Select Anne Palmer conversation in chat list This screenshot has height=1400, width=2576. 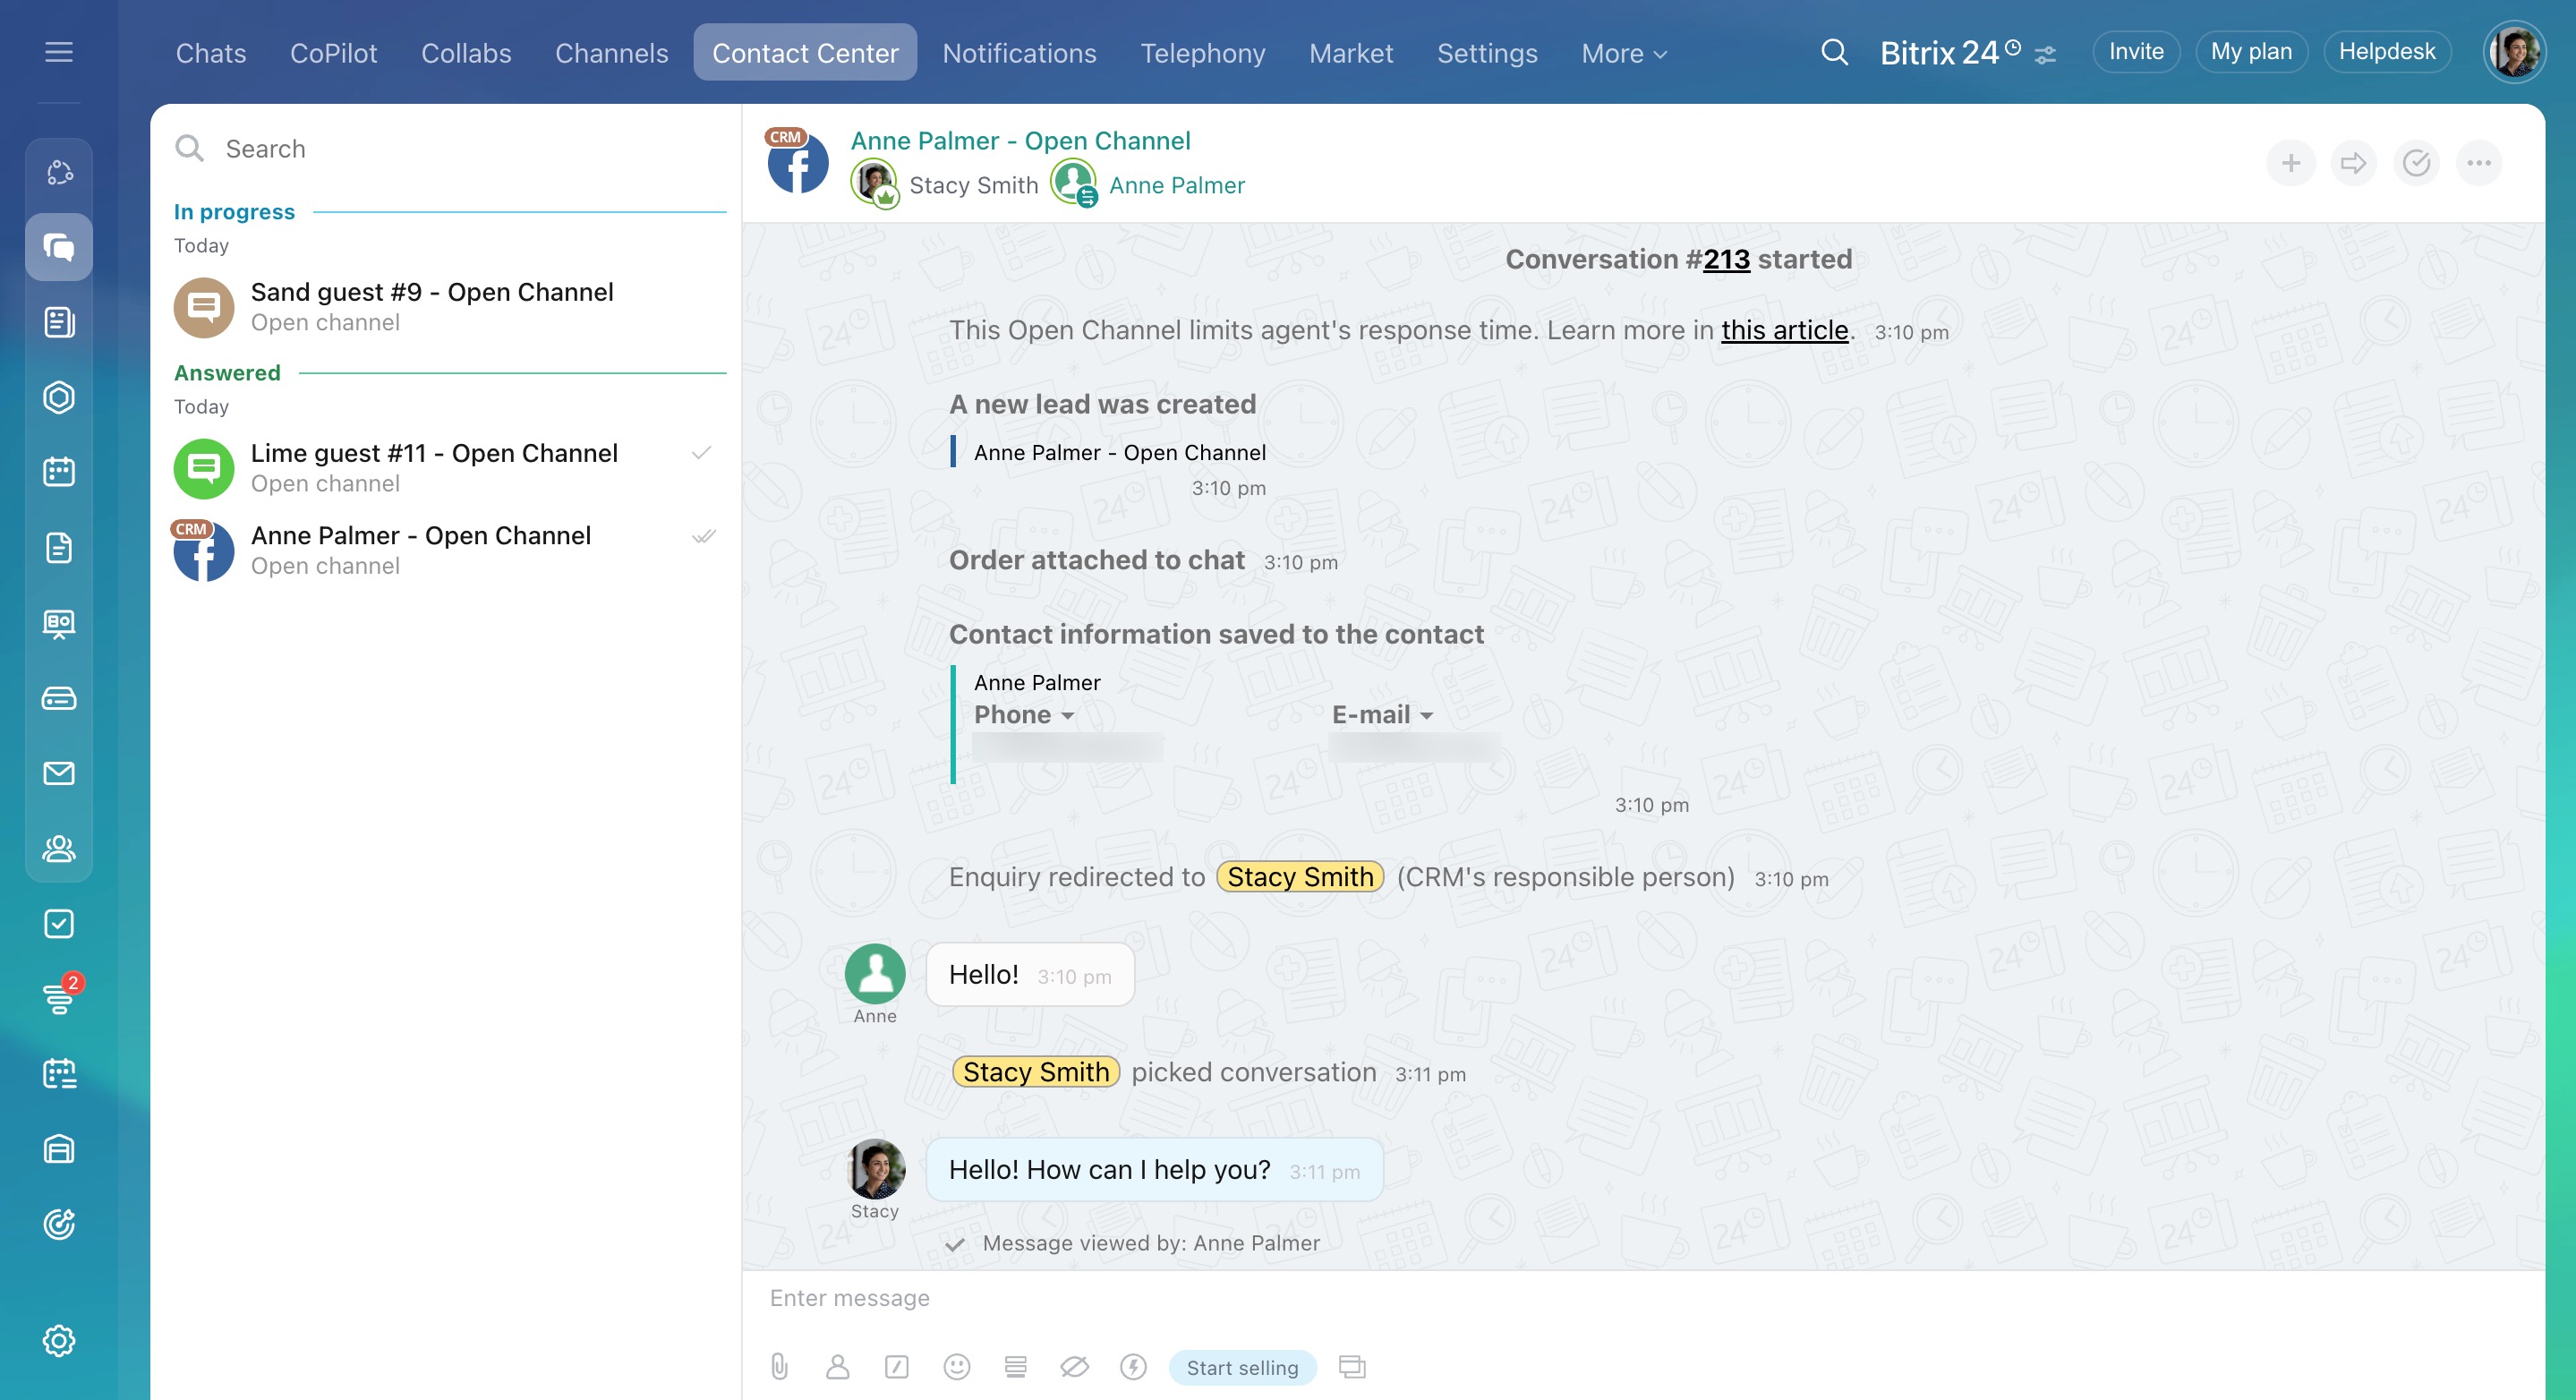click(446, 550)
